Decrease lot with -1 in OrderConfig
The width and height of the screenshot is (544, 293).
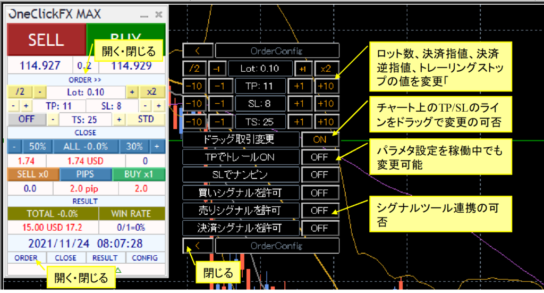tap(217, 69)
